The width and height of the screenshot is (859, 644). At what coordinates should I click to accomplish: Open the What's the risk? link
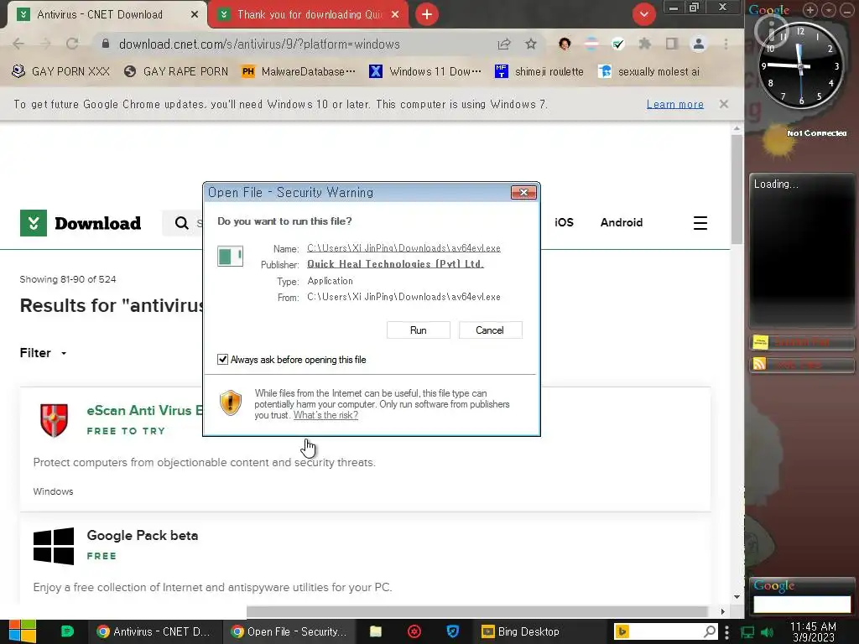pos(325,415)
